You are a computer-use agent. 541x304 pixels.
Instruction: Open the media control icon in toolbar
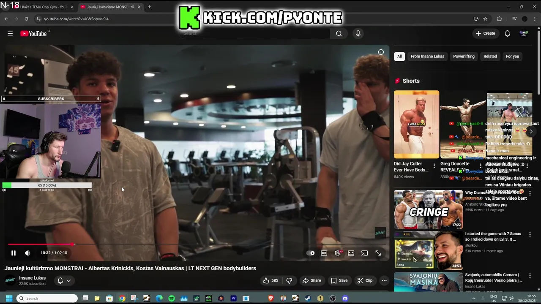coord(514,19)
